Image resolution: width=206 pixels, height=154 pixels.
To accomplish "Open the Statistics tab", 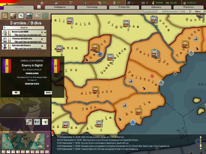I will point(188,7).
